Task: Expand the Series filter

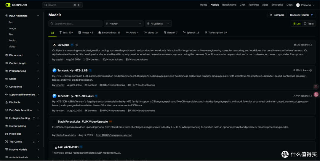Action: pos(22,79)
